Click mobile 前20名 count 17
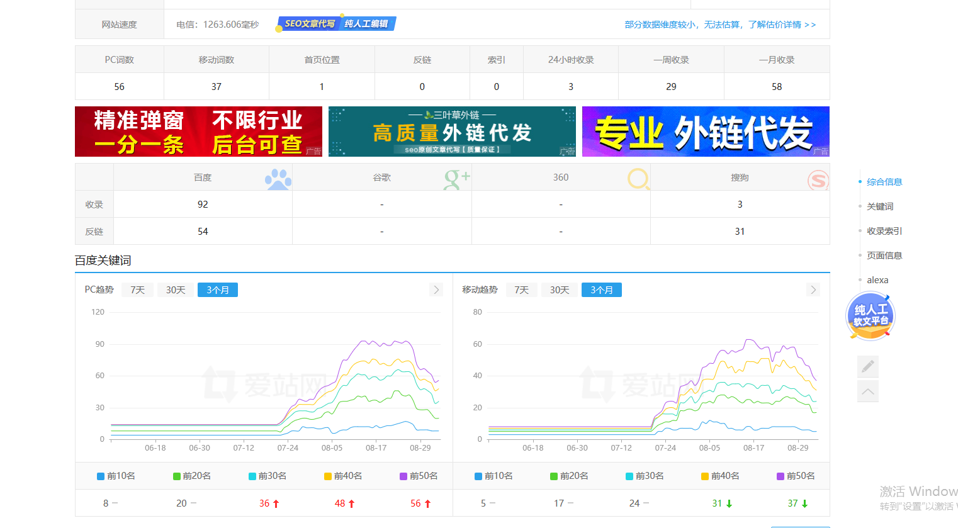The height and width of the screenshot is (528, 958). coord(559,503)
